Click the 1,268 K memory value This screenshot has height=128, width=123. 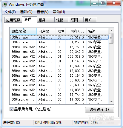tap(78, 42)
